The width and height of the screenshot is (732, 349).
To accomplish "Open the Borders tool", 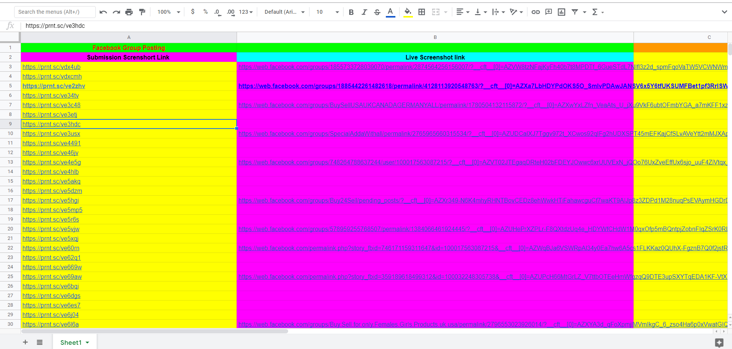I will coord(421,12).
